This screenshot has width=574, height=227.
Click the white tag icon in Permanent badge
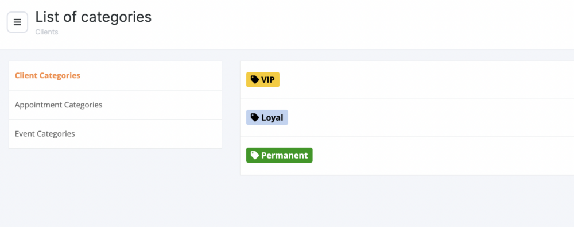[255, 155]
